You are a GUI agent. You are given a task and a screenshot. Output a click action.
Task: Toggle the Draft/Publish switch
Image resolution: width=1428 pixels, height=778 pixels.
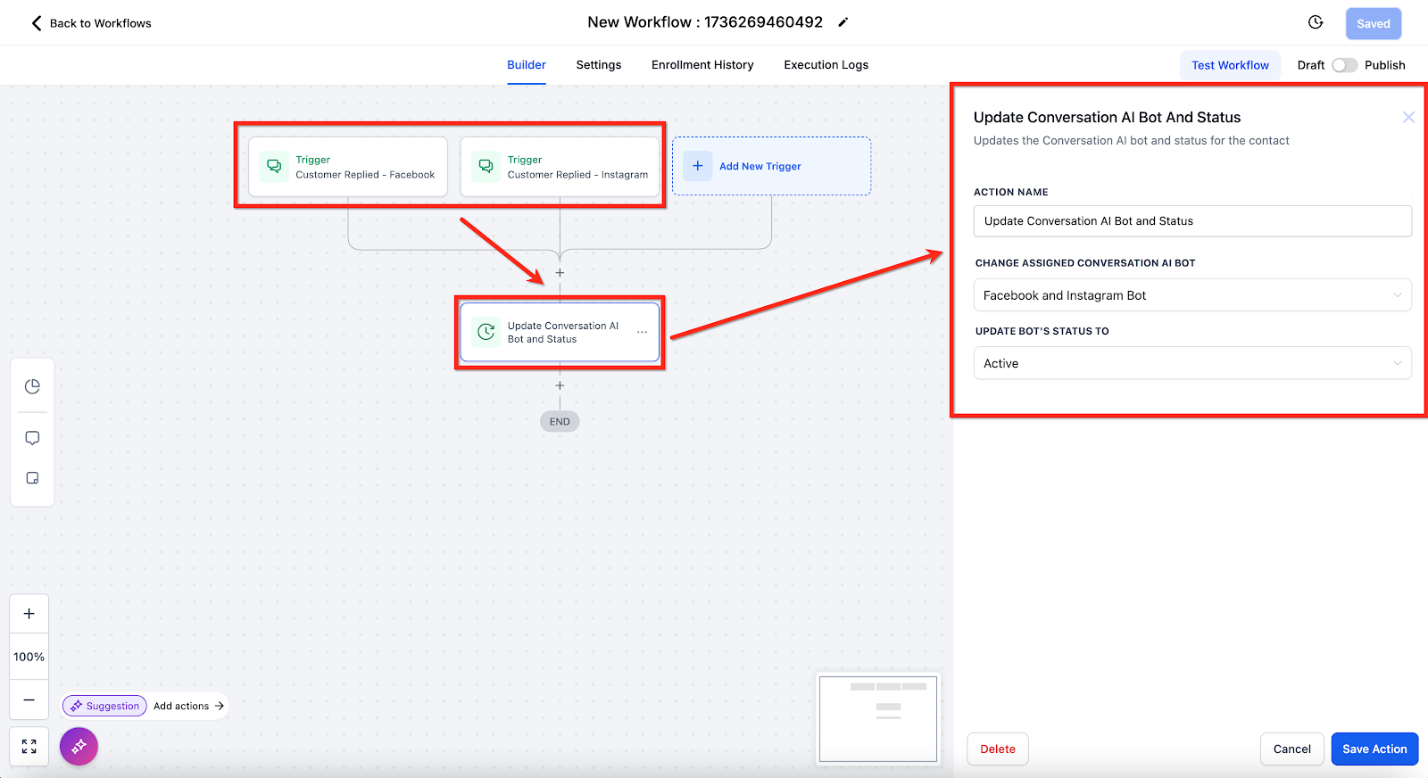click(1344, 65)
